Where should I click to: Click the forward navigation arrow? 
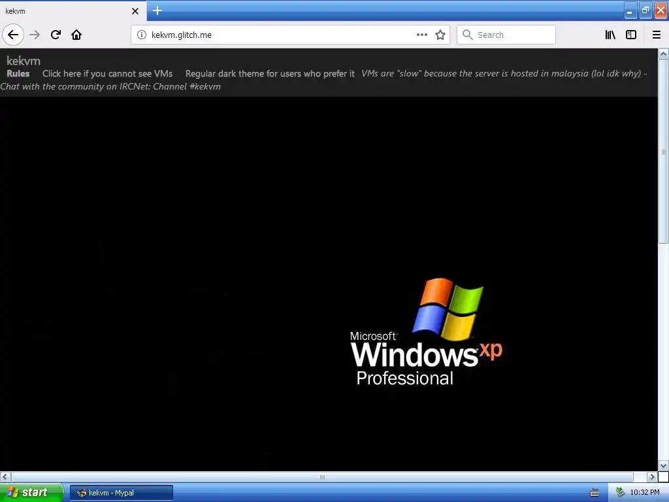coord(35,35)
